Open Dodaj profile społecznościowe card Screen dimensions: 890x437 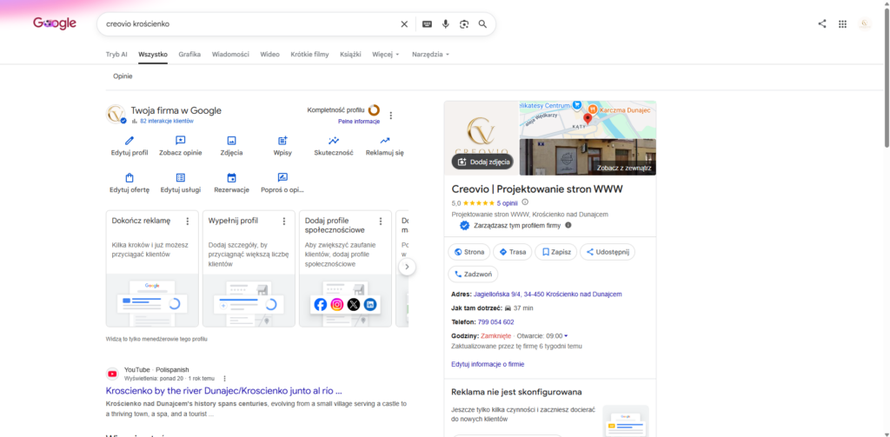pyautogui.click(x=345, y=268)
